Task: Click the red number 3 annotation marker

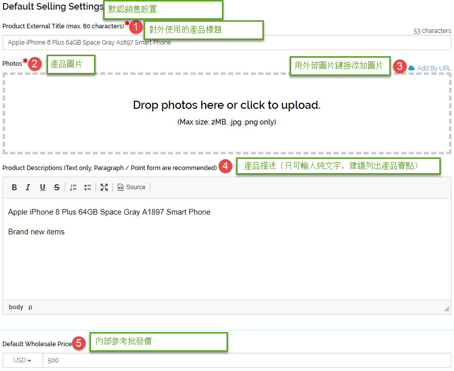Action: pos(399,66)
